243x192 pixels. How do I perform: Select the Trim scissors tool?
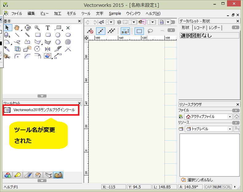click(x=7, y=56)
